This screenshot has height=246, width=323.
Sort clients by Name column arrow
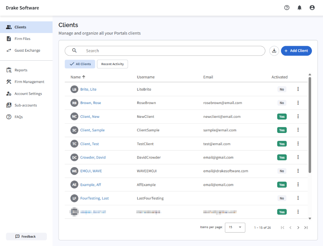pos(84,77)
